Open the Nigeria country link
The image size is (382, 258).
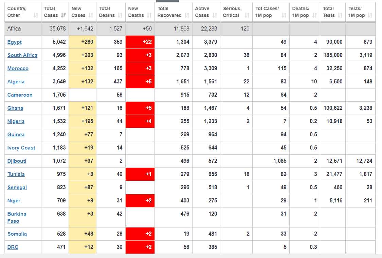click(x=16, y=121)
